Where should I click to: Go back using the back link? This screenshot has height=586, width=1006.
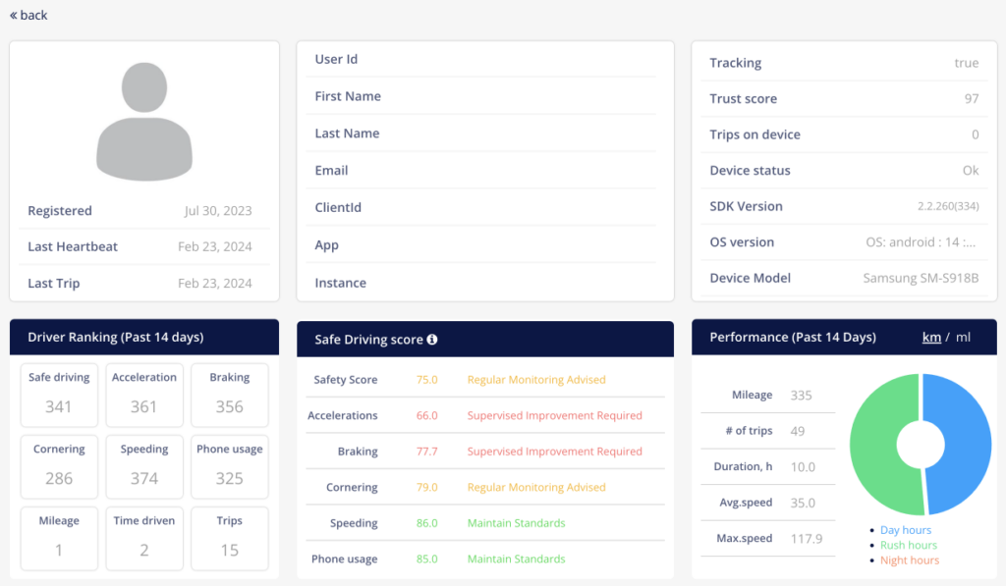pos(28,15)
